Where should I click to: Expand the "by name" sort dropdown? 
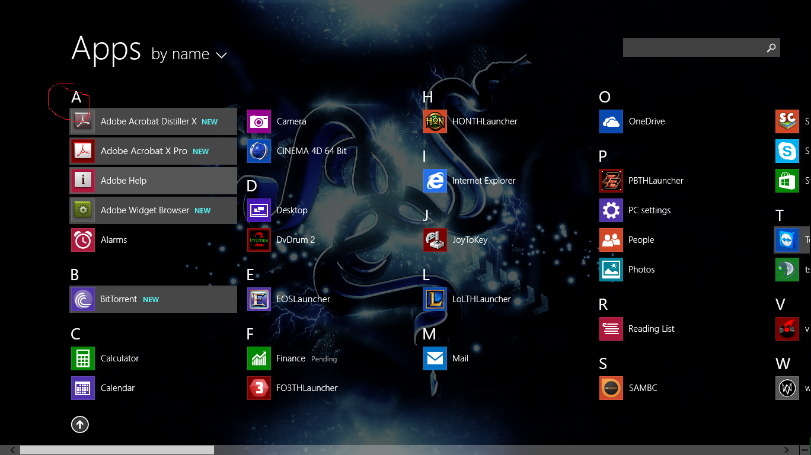point(189,55)
